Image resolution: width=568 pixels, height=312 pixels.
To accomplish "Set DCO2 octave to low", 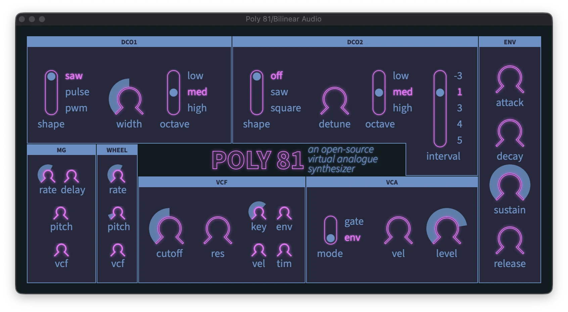I will pyautogui.click(x=401, y=76).
